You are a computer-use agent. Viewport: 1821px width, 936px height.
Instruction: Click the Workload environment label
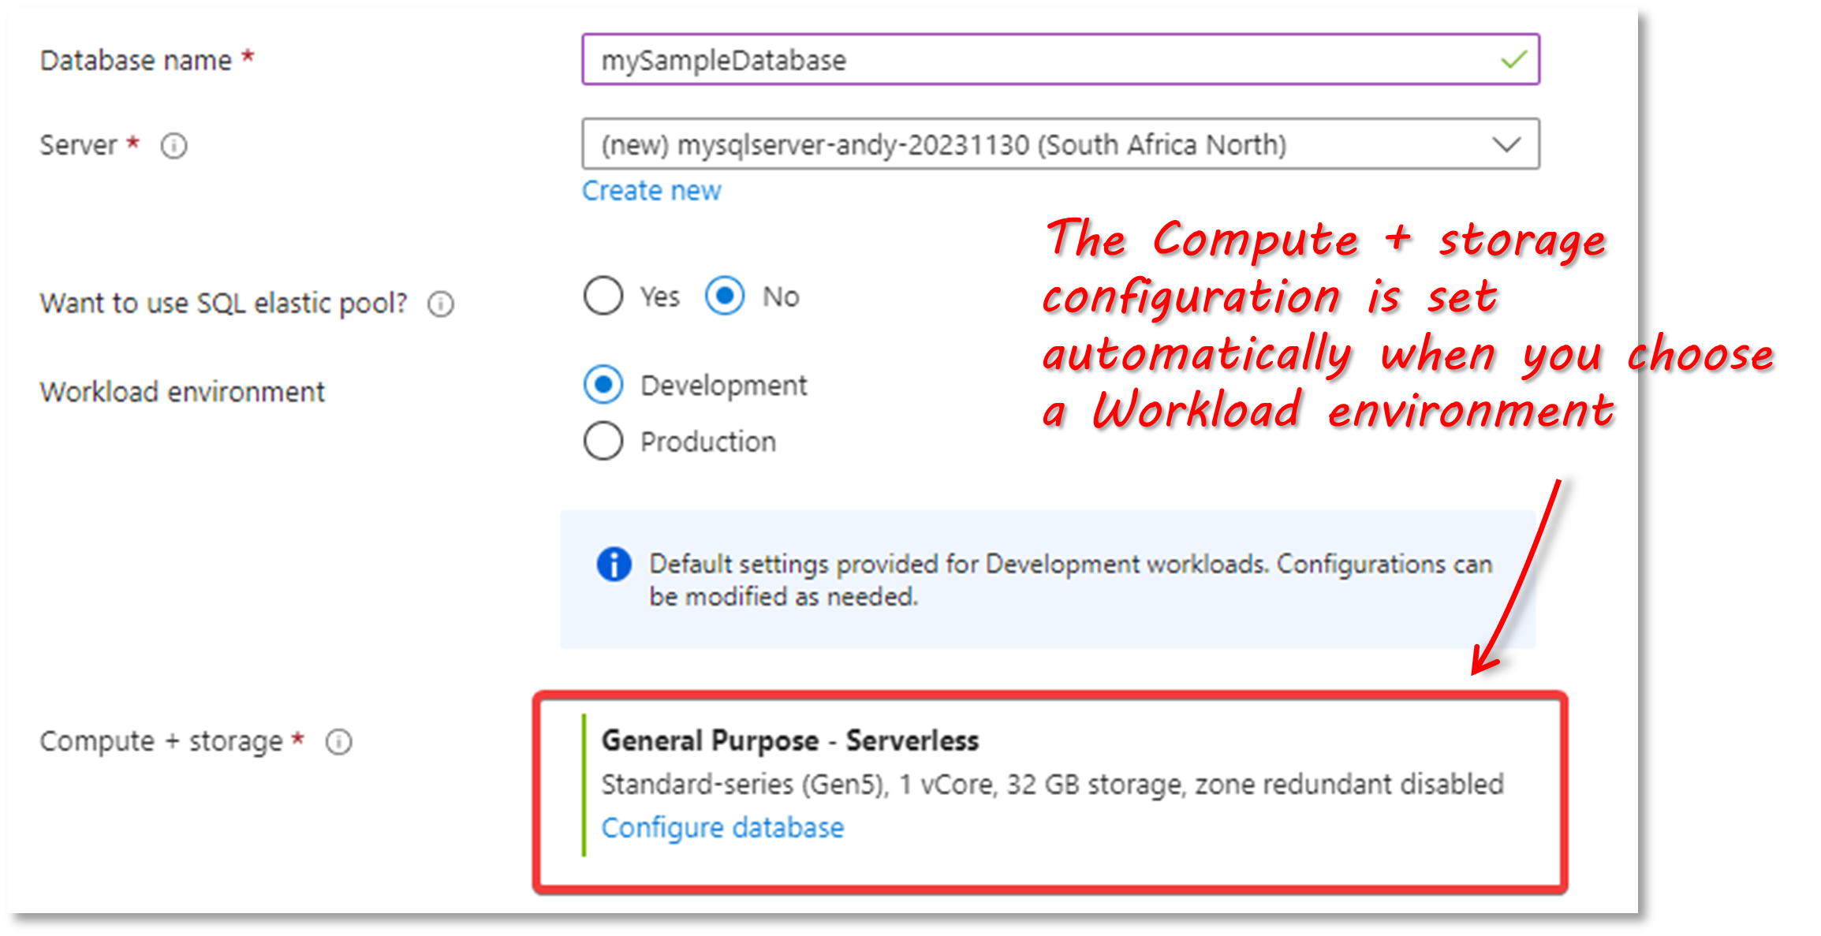[x=182, y=392]
